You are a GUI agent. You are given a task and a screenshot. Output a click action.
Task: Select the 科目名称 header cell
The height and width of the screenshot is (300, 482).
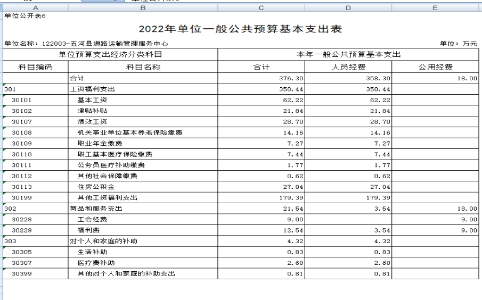point(143,67)
